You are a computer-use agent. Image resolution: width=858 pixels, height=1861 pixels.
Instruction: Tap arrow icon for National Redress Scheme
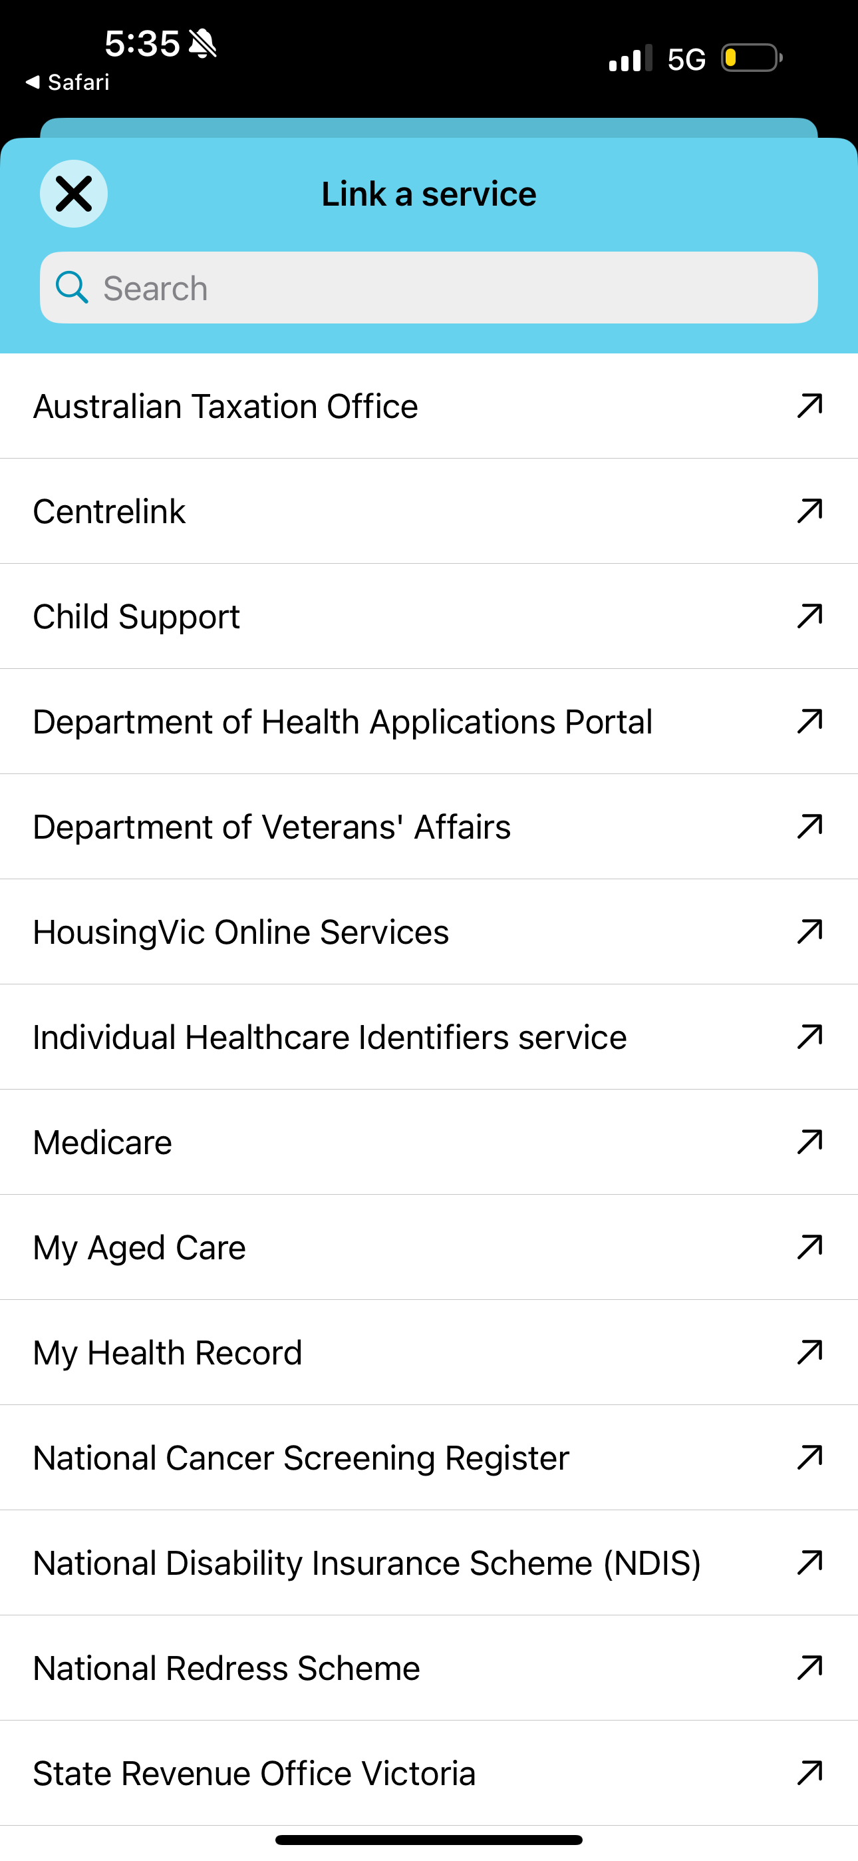[x=809, y=1668]
